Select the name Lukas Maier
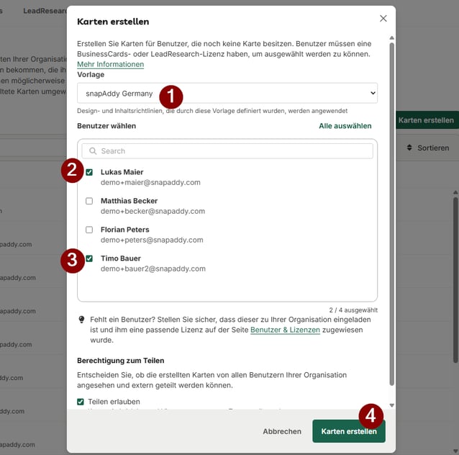 pyautogui.click(x=122, y=172)
